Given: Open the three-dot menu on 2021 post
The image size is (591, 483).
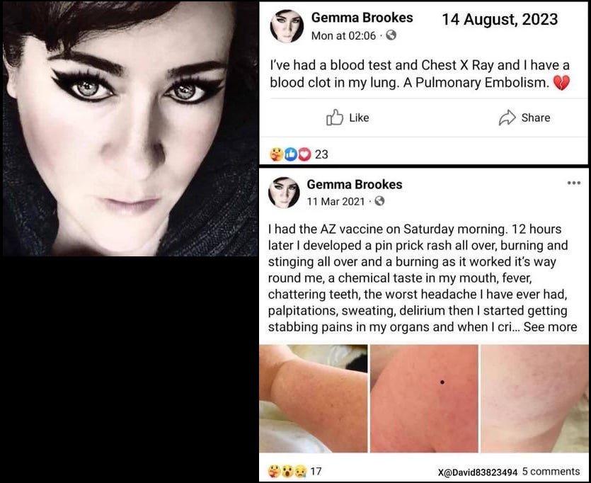Looking at the screenshot, I should coord(574,183).
